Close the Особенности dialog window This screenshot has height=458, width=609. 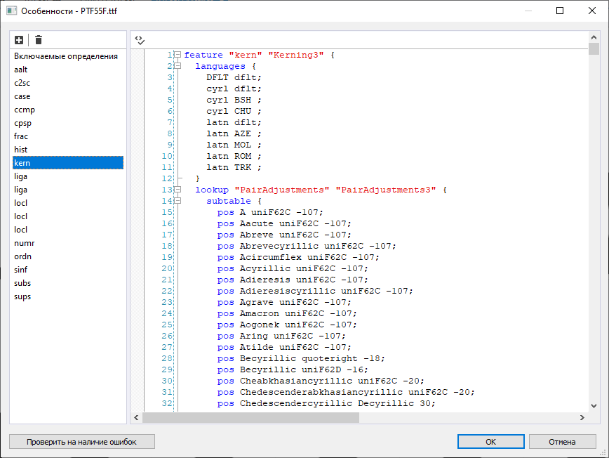coord(592,11)
